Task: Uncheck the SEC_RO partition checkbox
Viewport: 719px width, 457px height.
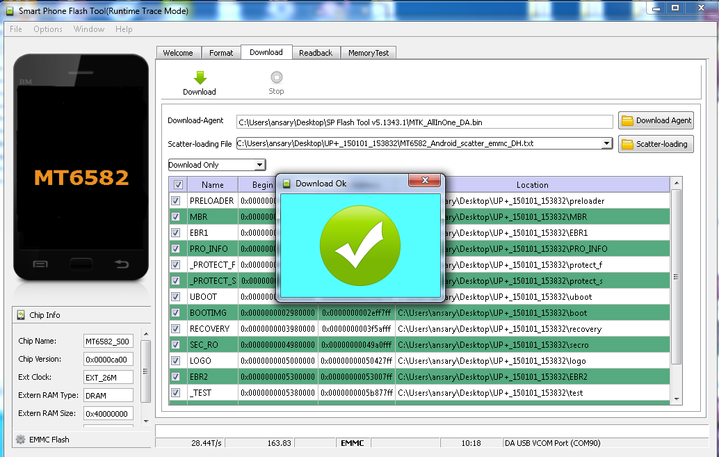Action: coord(176,344)
